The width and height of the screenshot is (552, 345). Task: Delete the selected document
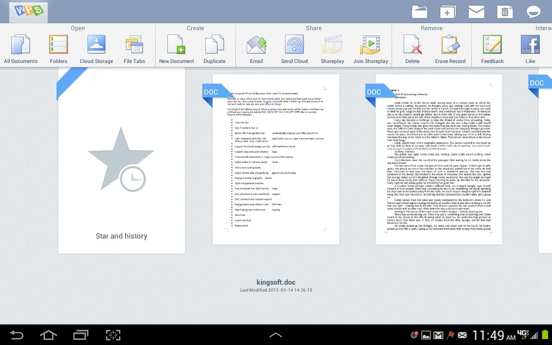click(x=412, y=49)
